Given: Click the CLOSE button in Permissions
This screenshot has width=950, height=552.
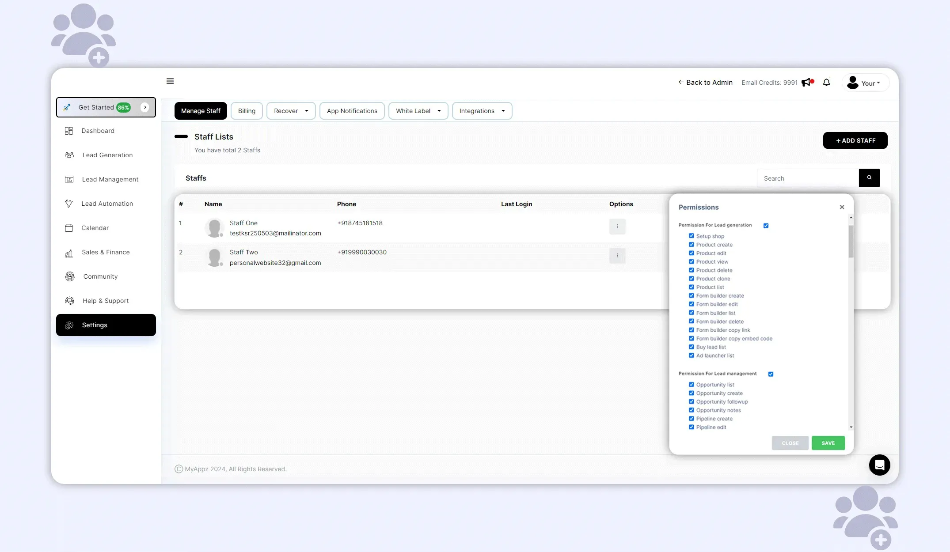Looking at the screenshot, I should [x=790, y=443].
